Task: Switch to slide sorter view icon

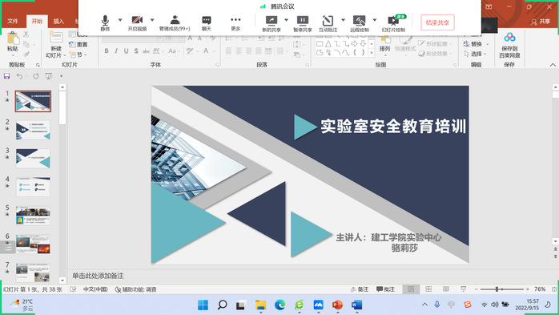Action: coord(428,289)
